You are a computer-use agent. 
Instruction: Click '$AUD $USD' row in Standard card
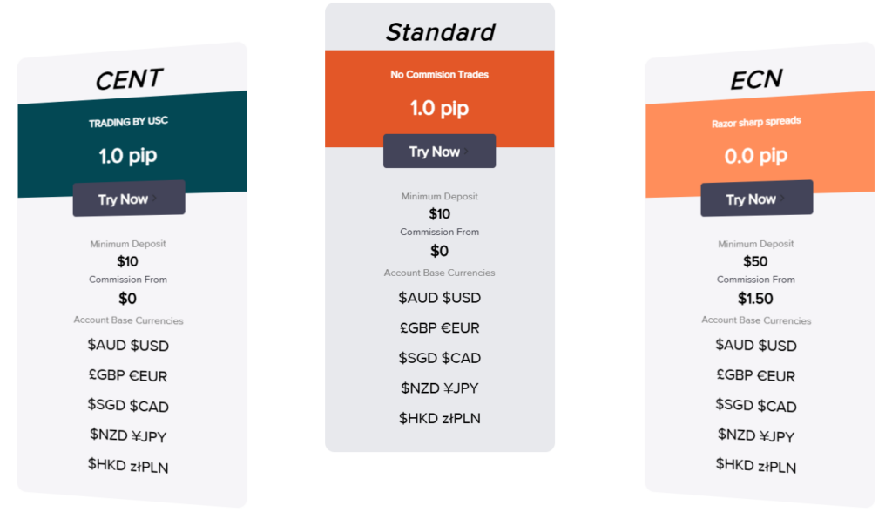pos(439,298)
